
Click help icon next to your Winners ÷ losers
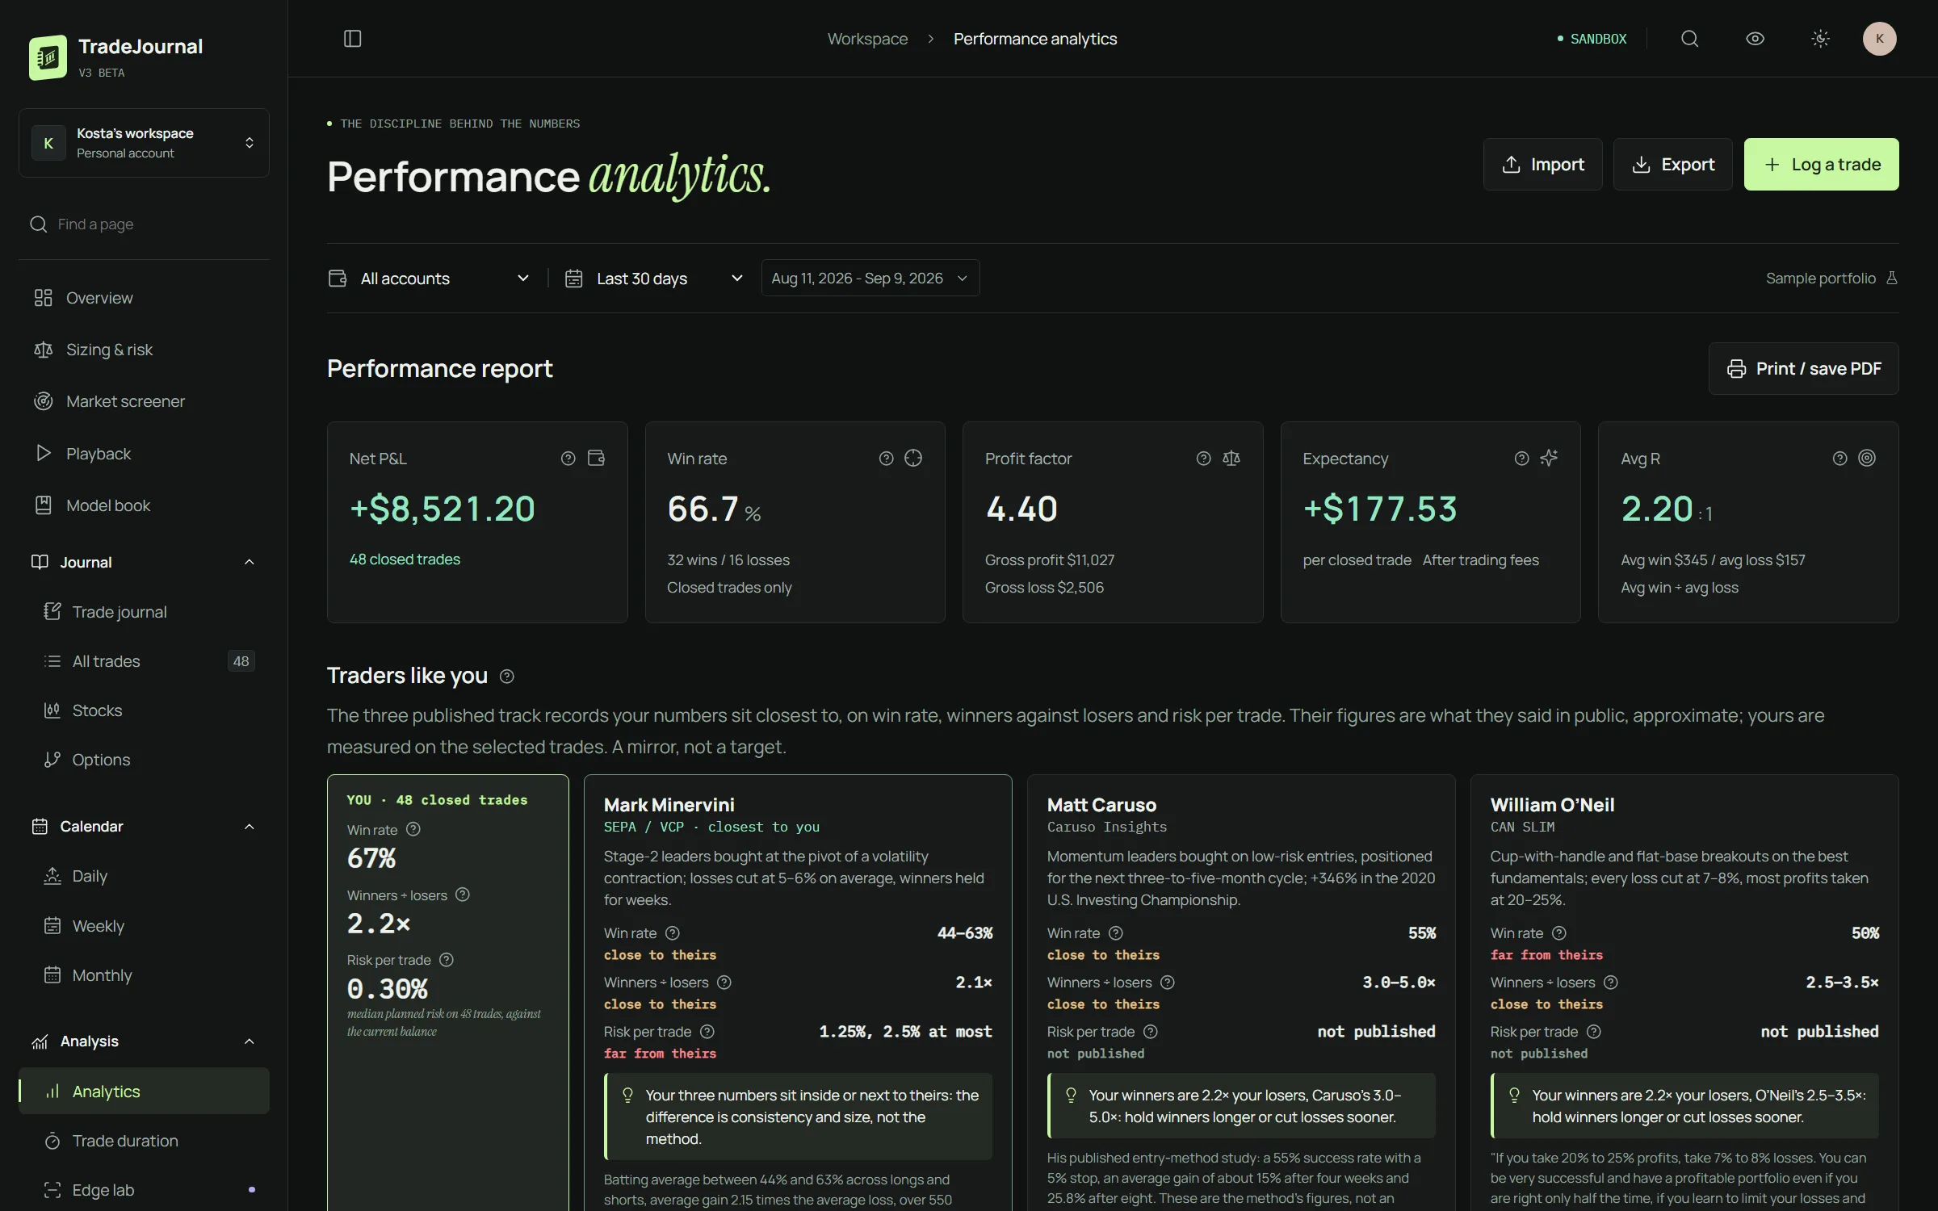click(463, 895)
